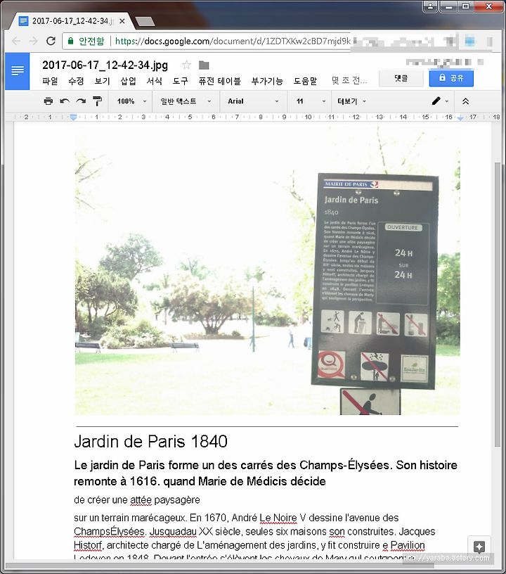Click the underlined word Jusquadau

(x=173, y=532)
